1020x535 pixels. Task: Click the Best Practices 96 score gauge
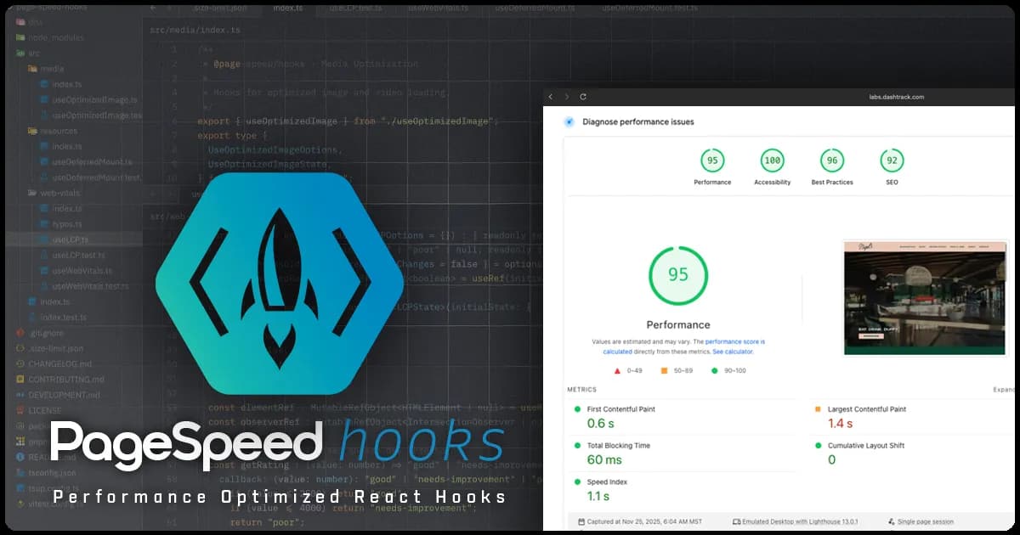click(x=831, y=160)
